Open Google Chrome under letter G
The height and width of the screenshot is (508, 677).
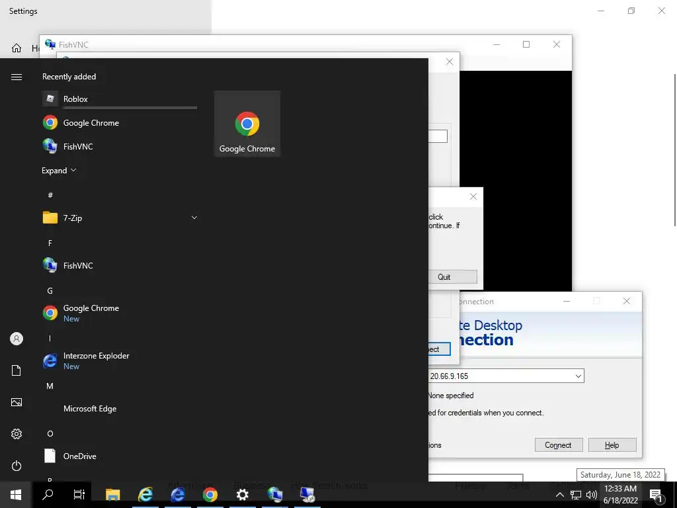(120, 313)
